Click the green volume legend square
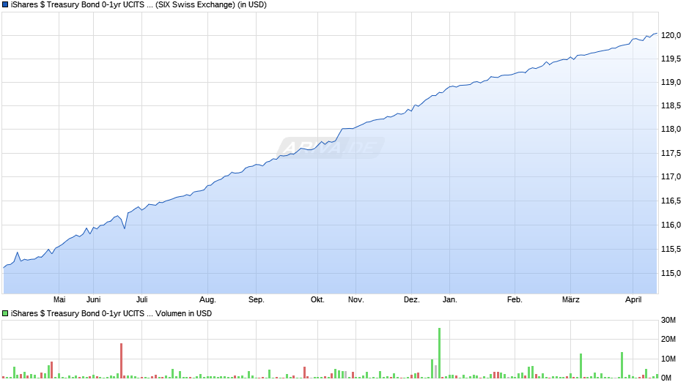The height and width of the screenshot is (385, 689). 5,313
